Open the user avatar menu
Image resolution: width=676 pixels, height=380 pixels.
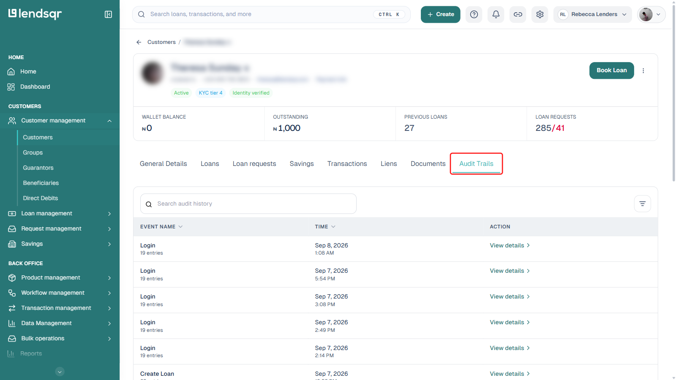(x=651, y=14)
